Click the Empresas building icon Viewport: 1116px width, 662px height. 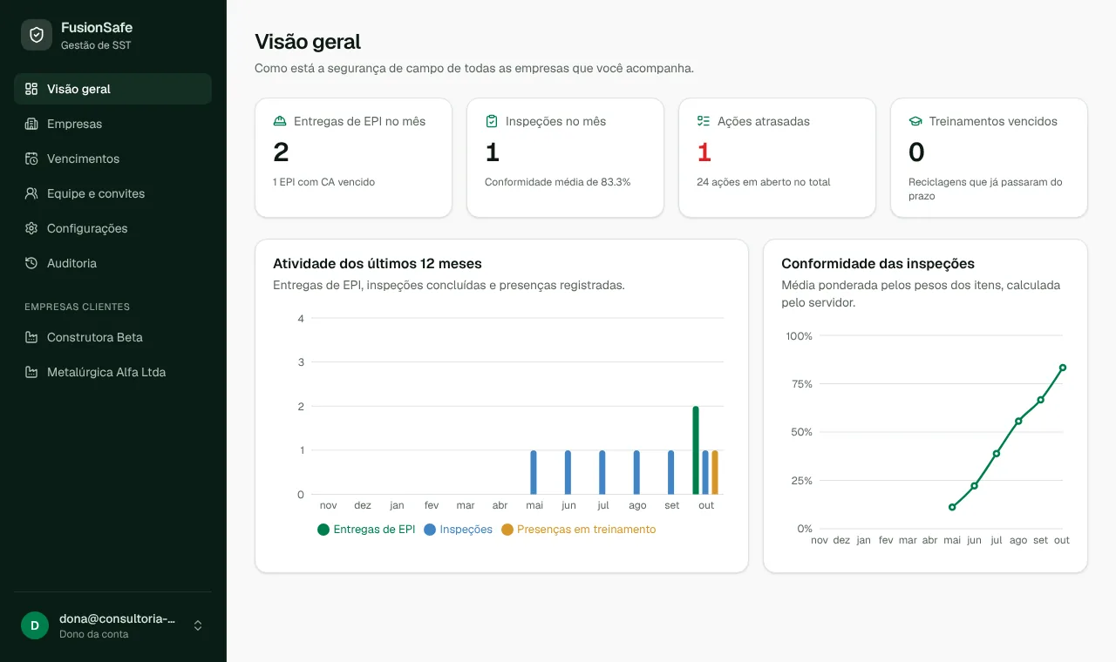click(x=31, y=124)
